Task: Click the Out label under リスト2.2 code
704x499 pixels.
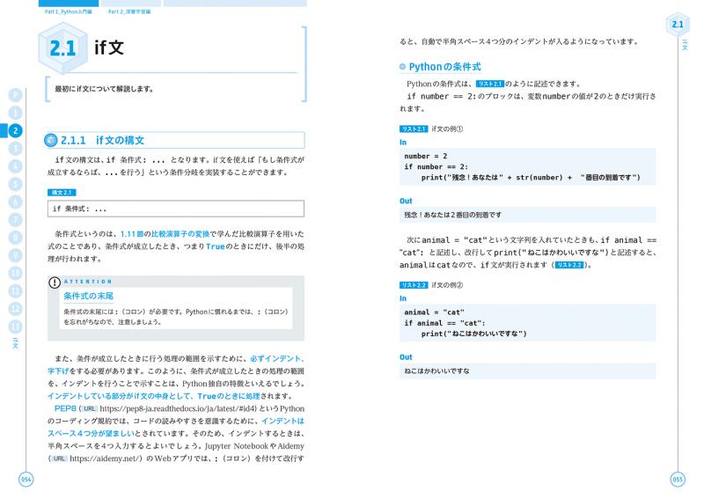Action: click(406, 357)
